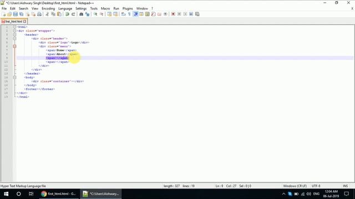
Task: Click the UTF-8 encoding status bar entry
Action: (316, 186)
